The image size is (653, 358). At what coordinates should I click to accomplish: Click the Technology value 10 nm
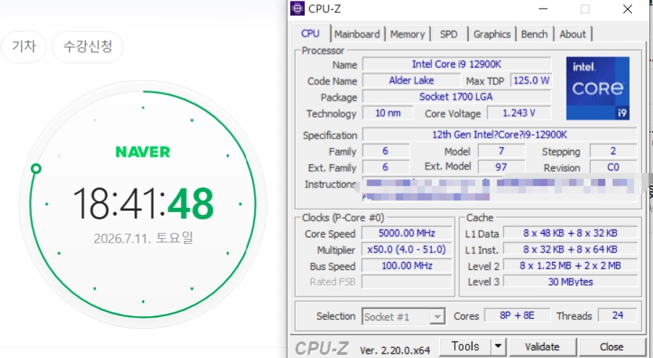(388, 113)
